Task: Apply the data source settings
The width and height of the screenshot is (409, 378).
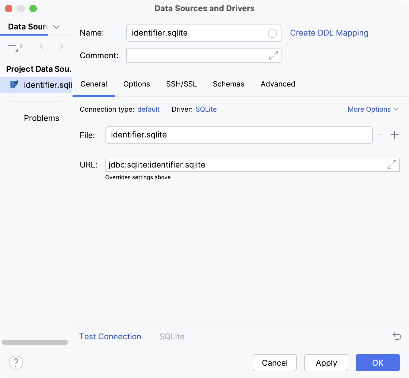Action: coord(326,363)
